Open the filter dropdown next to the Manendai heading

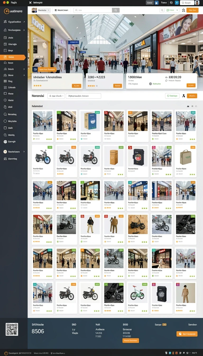click(56, 96)
